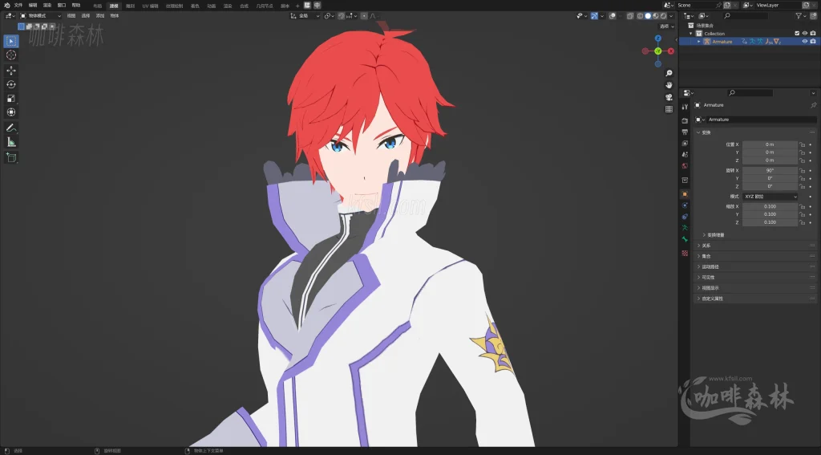
Task: Expand the Armature tree row
Action: click(x=698, y=42)
